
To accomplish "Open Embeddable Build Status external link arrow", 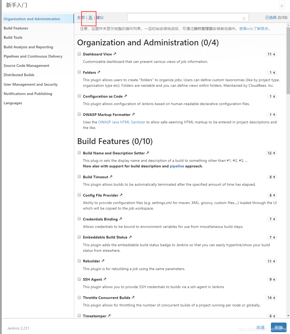I will [x=130, y=237].
